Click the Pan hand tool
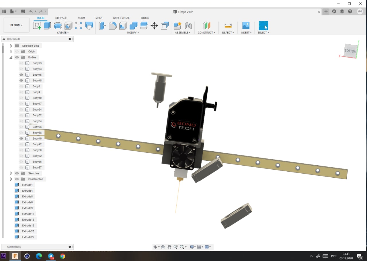The image size is (367, 261). [169, 247]
